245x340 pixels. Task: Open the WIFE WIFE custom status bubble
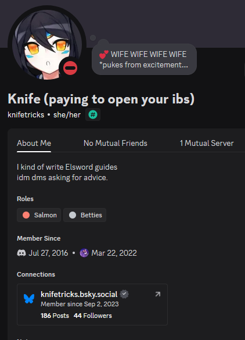[x=144, y=59]
